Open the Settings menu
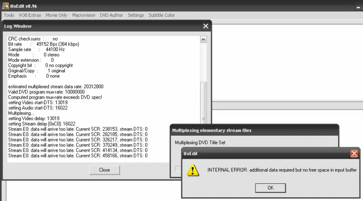The image size is (363, 201). [x=136, y=15]
